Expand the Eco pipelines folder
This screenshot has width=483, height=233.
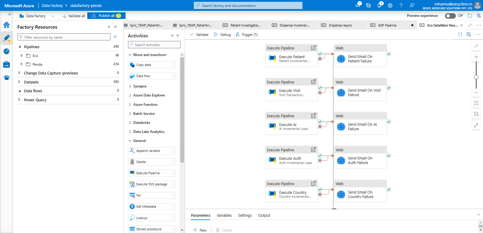[21, 56]
